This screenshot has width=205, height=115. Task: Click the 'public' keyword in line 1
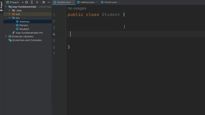click(x=76, y=15)
